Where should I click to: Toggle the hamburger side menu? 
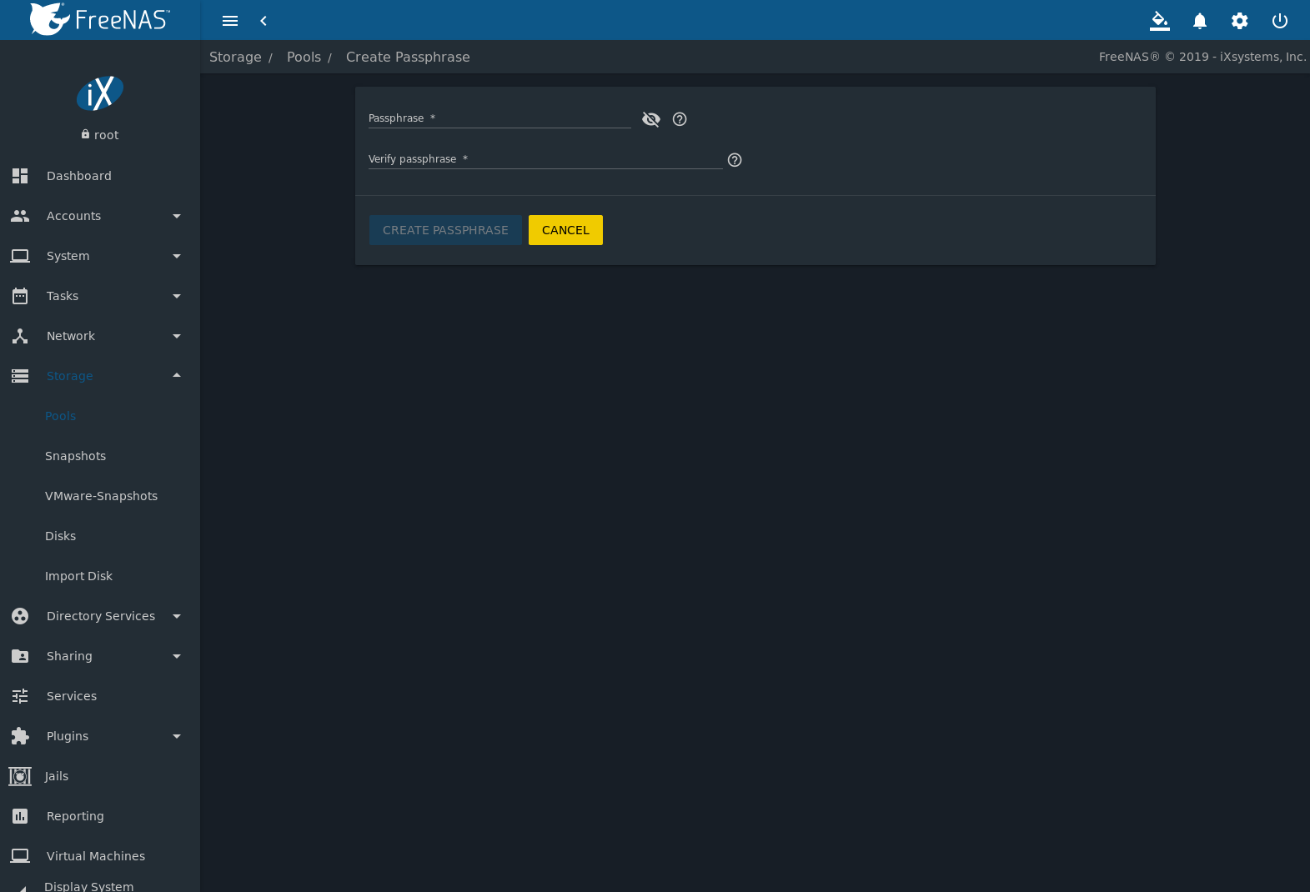click(x=230, y=21)
